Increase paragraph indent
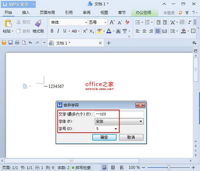The height and width of the screenshot is (171, 200). coord(165,22)
